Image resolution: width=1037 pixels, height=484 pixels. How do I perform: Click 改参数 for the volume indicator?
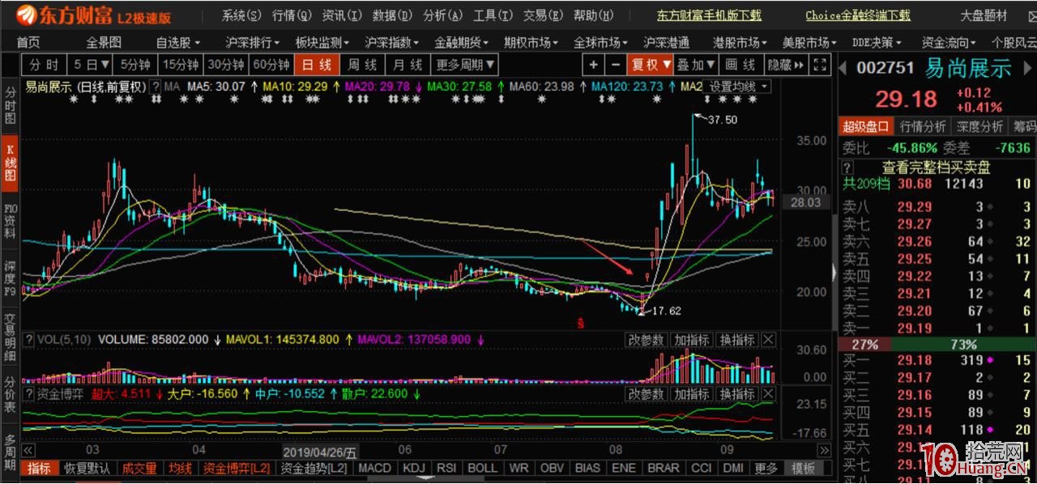(645, 340)
